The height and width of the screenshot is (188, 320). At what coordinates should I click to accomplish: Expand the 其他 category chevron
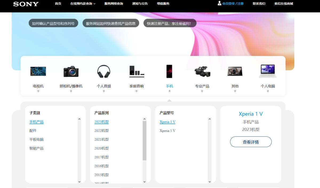pos(235,91)
